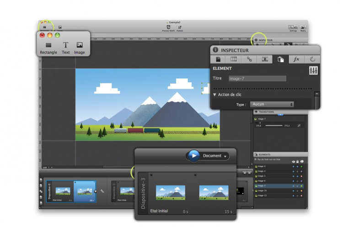Open the fx effects tab in Inspecteur
The image size is (343, 233).
click(x=296, y=59)
